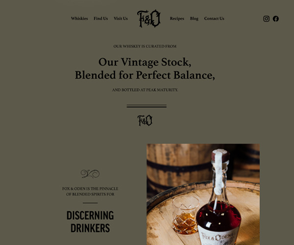Click the Our Whiskey Is Curated From text
This screenshot has width=294, height=245.
click(x=145, y=46)
